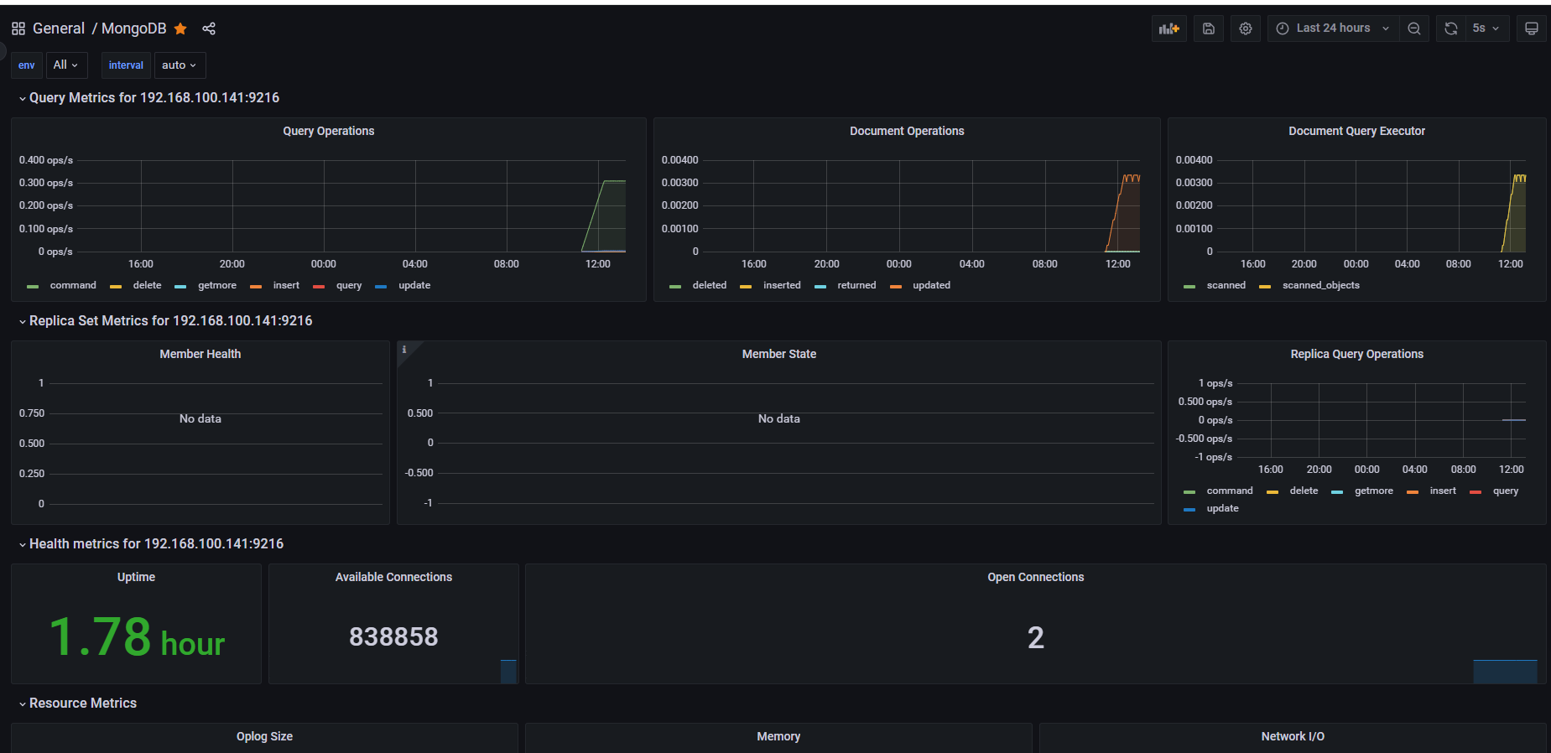Toggle updated series in Document Operations legend
Screen dimensions: 1551x753
tap(931, 285)
